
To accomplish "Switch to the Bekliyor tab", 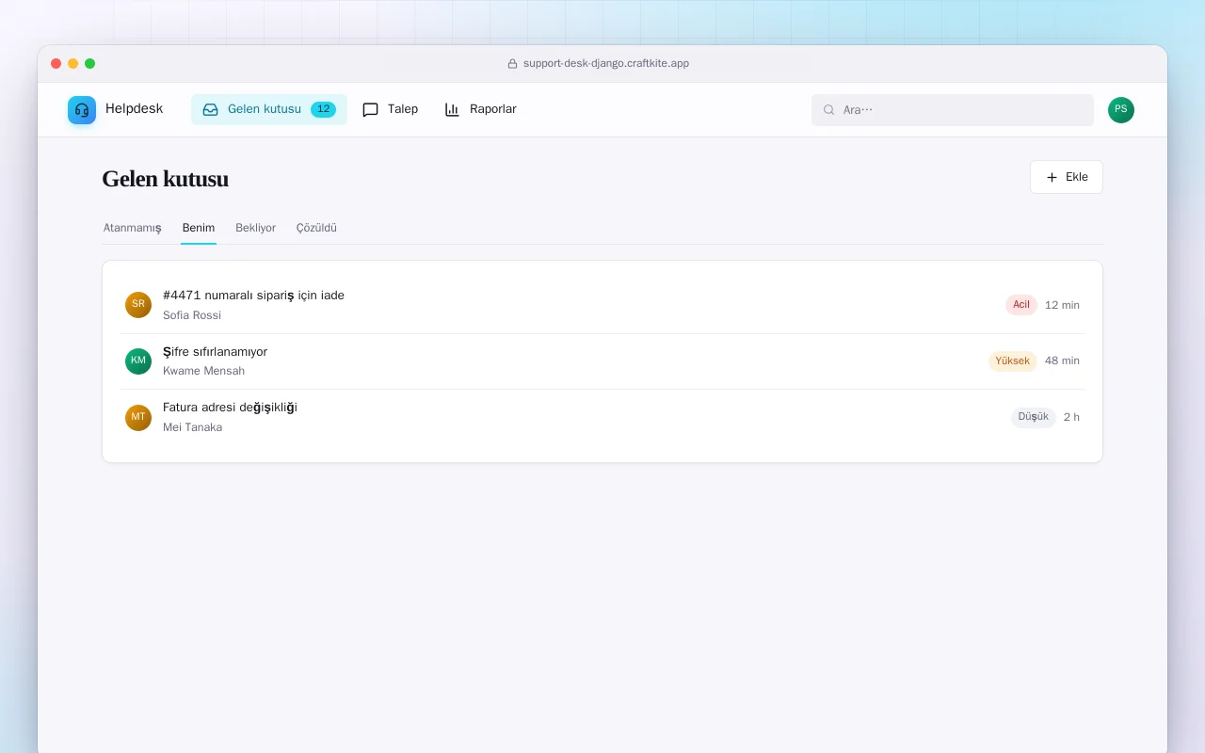I will pyautogui.click(x=256, y=228).
